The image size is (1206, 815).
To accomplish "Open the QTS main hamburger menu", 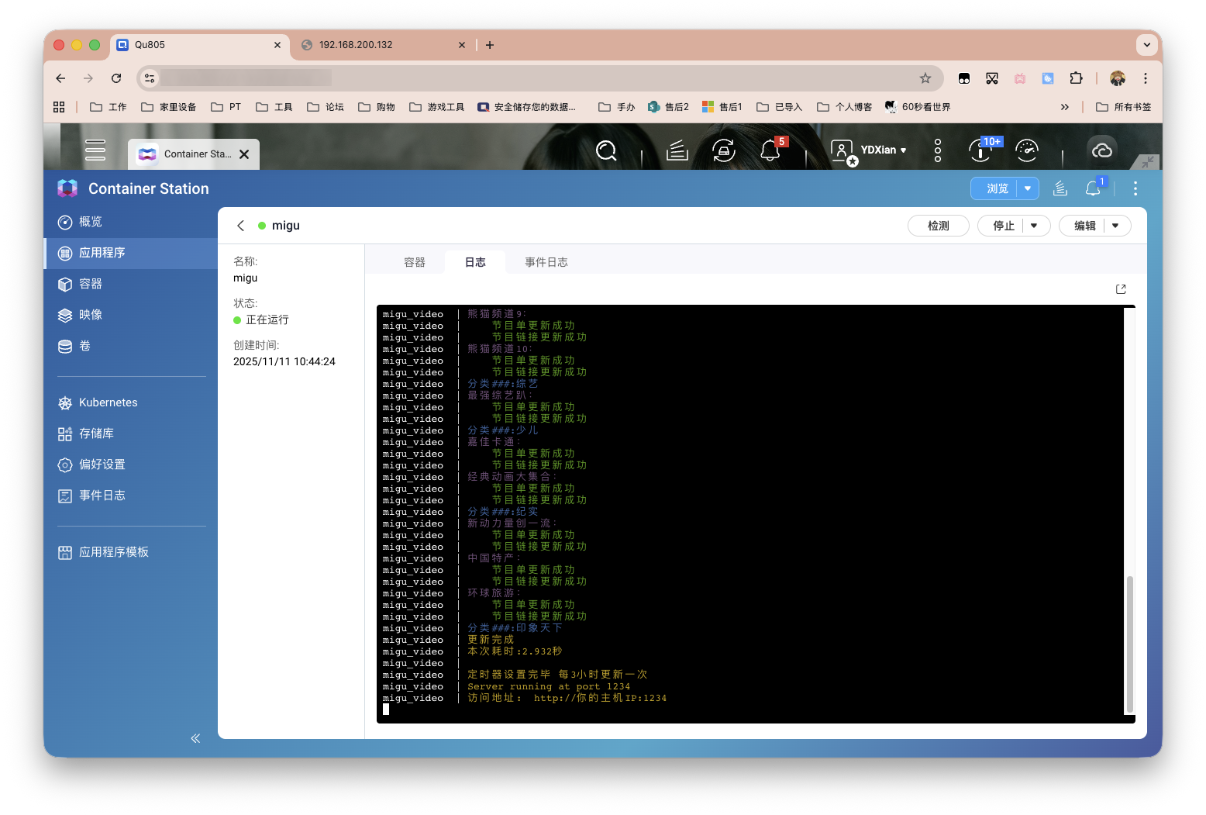I will 95,150.
